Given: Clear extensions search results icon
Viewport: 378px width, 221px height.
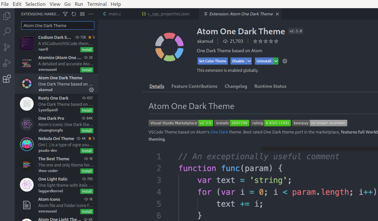Looking at the screenshot, I should [x=82, y=14].
